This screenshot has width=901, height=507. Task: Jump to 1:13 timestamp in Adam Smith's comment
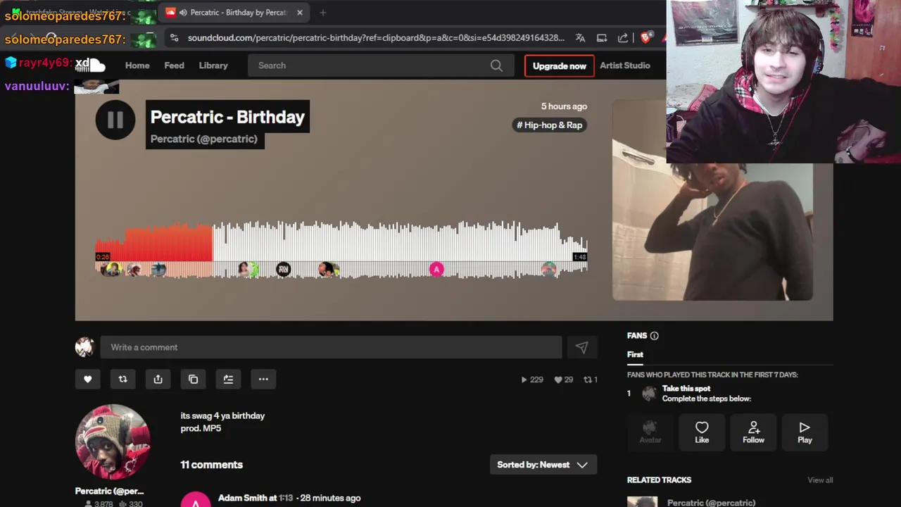[286, 498]
